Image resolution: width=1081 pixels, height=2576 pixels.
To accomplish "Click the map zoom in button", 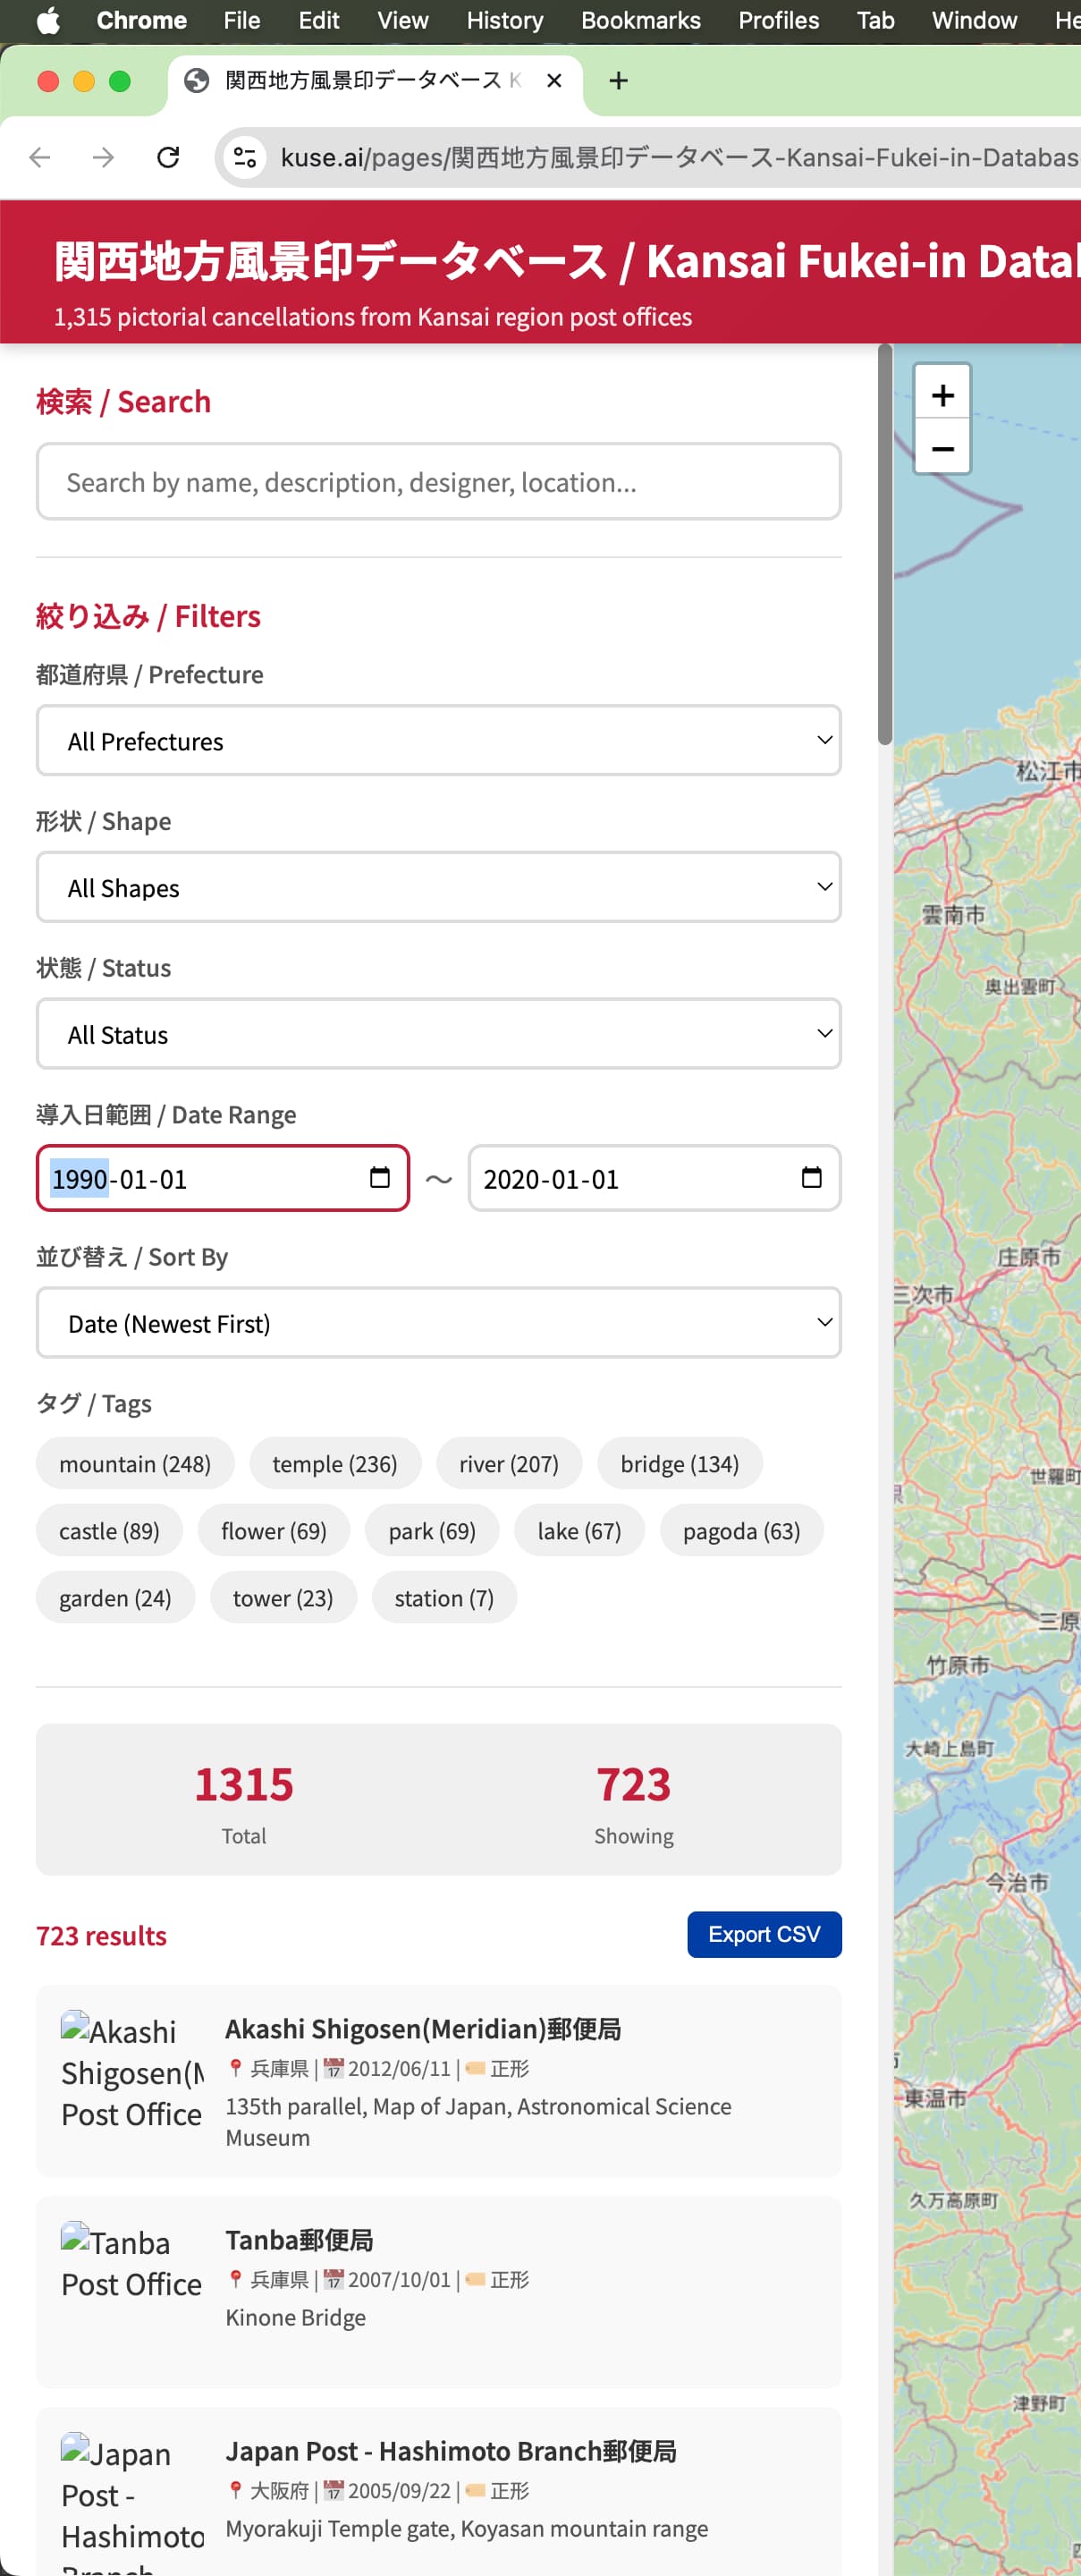I will point(941,395).
